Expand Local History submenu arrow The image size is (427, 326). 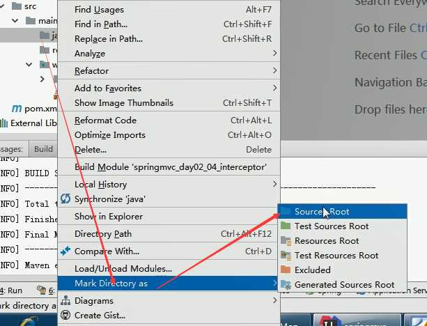[274, 184]
